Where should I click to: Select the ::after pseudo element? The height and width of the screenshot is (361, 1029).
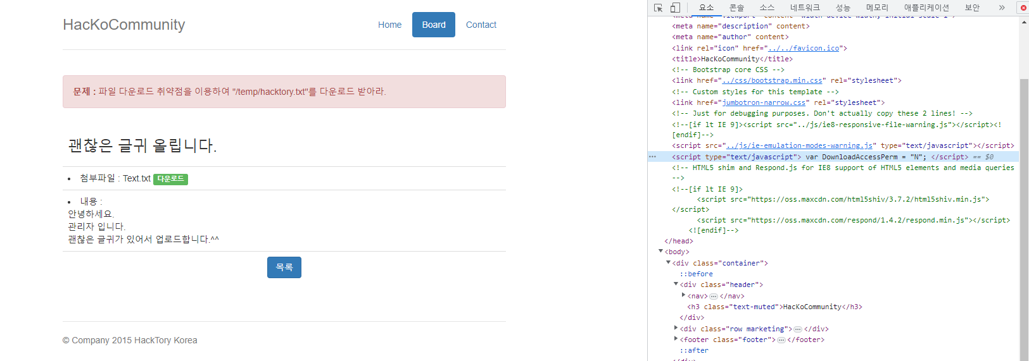pyautogui.click(x=694, y=350)
